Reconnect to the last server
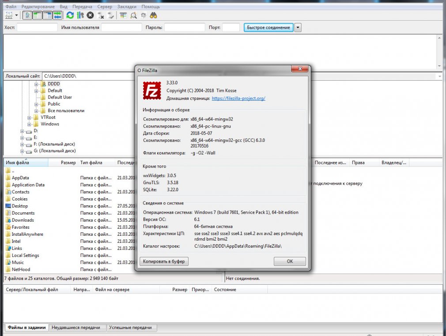The width and height of the screenshot is (446, 336). (x=111, y=15)
